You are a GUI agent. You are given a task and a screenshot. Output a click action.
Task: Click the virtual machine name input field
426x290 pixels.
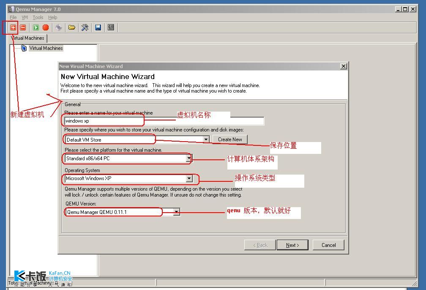[x=164, y=121]
